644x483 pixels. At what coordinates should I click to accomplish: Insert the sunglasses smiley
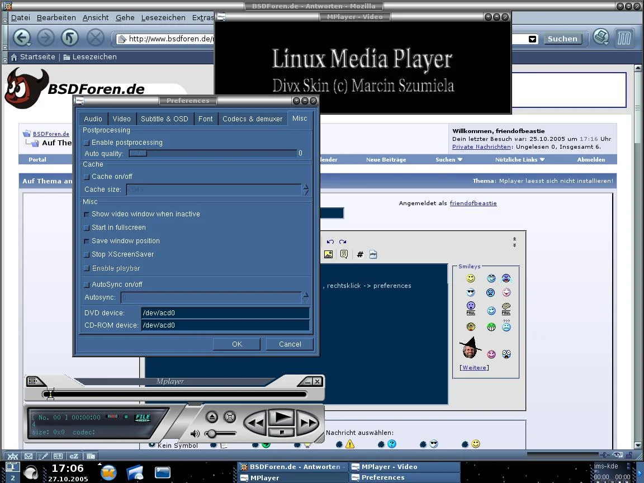pyautogui.click(x=471, y=292)
